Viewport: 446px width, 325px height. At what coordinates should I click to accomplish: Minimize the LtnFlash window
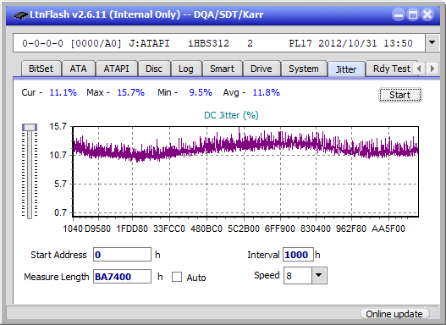point(399,14)
